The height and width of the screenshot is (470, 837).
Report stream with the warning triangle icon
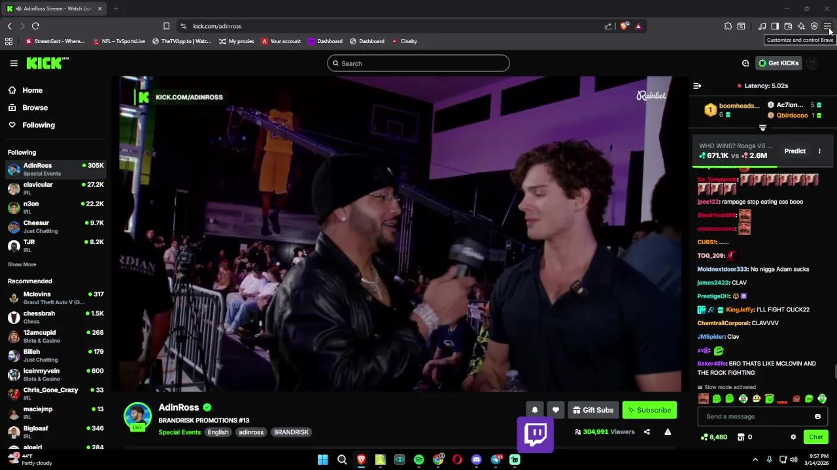click(x=668, y=431)
